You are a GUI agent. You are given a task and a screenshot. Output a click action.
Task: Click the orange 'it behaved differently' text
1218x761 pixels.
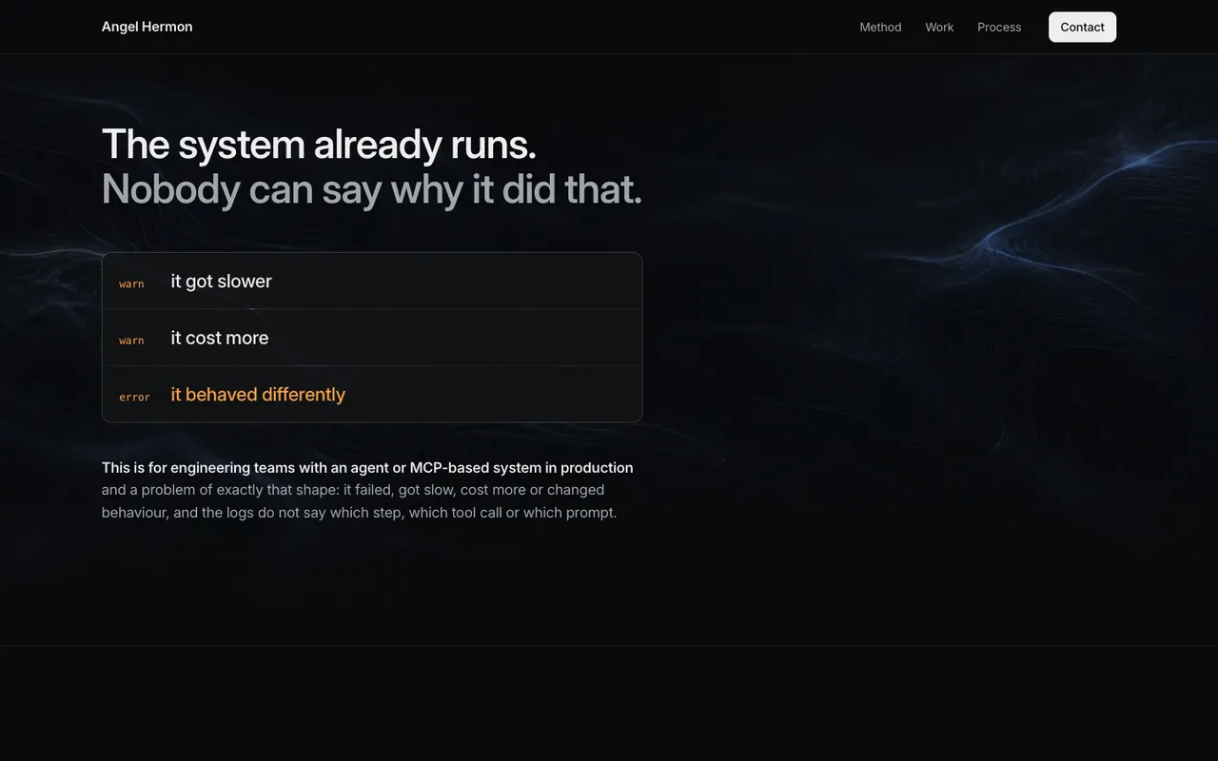coord(258,394)
